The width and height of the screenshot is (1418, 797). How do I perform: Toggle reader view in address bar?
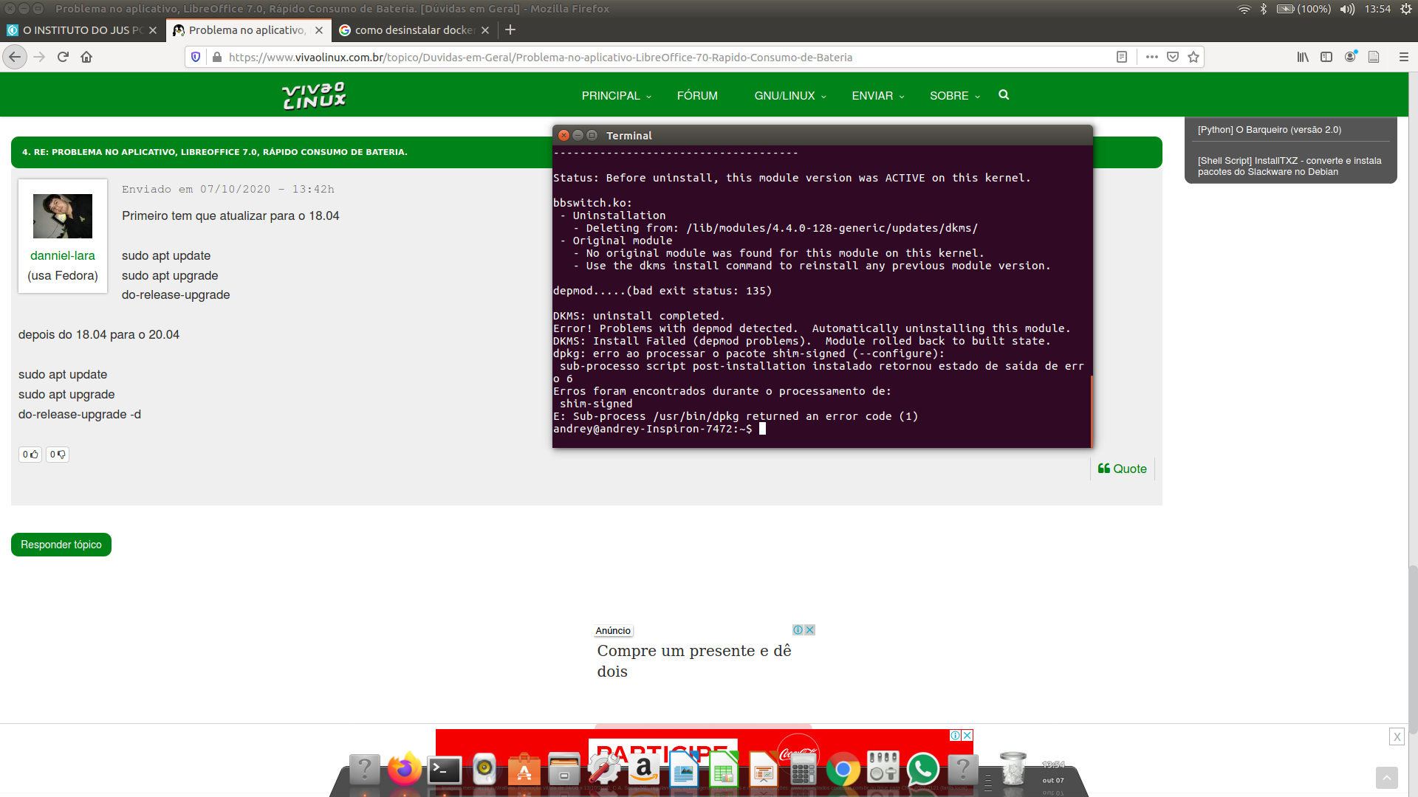pyautogui.click(x=1122, y=57)
